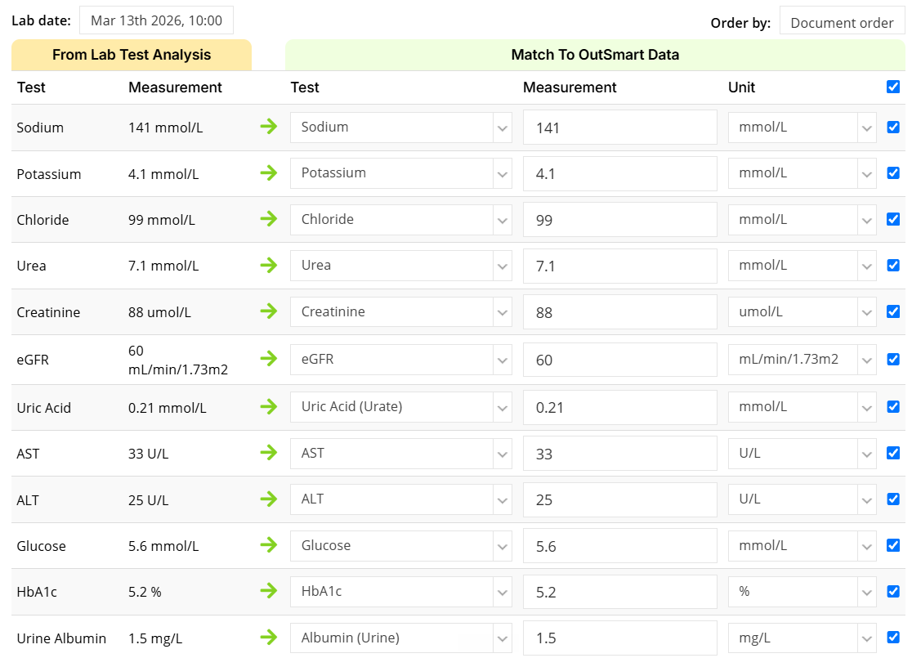
Task: Click the green arrow in Sodium row
Action: 269,126
